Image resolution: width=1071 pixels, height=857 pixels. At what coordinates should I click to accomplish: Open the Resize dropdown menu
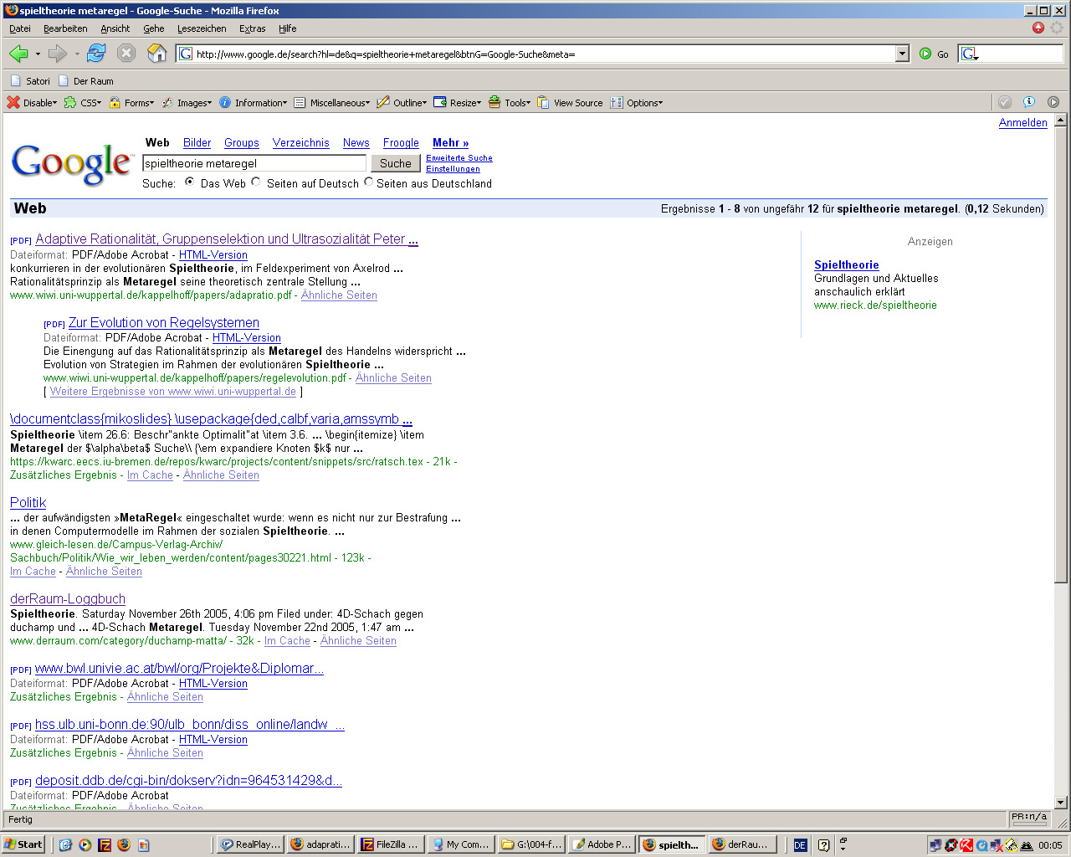(x=458, y=103)
